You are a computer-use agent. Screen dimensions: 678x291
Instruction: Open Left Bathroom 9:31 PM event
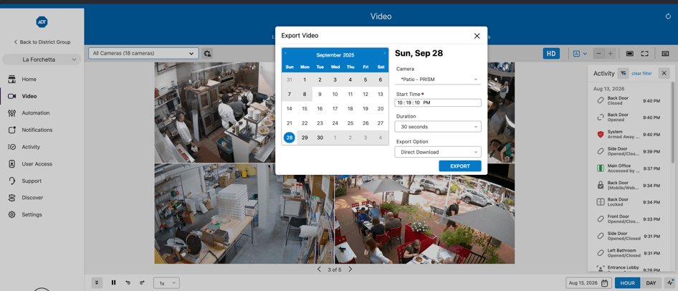(629, 252)
